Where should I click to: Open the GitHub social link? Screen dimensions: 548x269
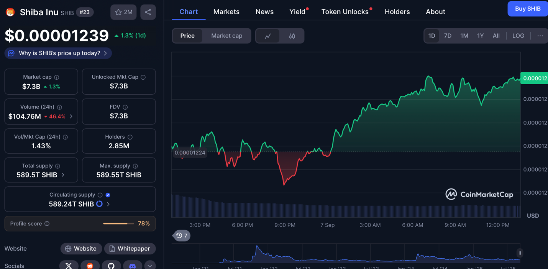tap(111, 265)
